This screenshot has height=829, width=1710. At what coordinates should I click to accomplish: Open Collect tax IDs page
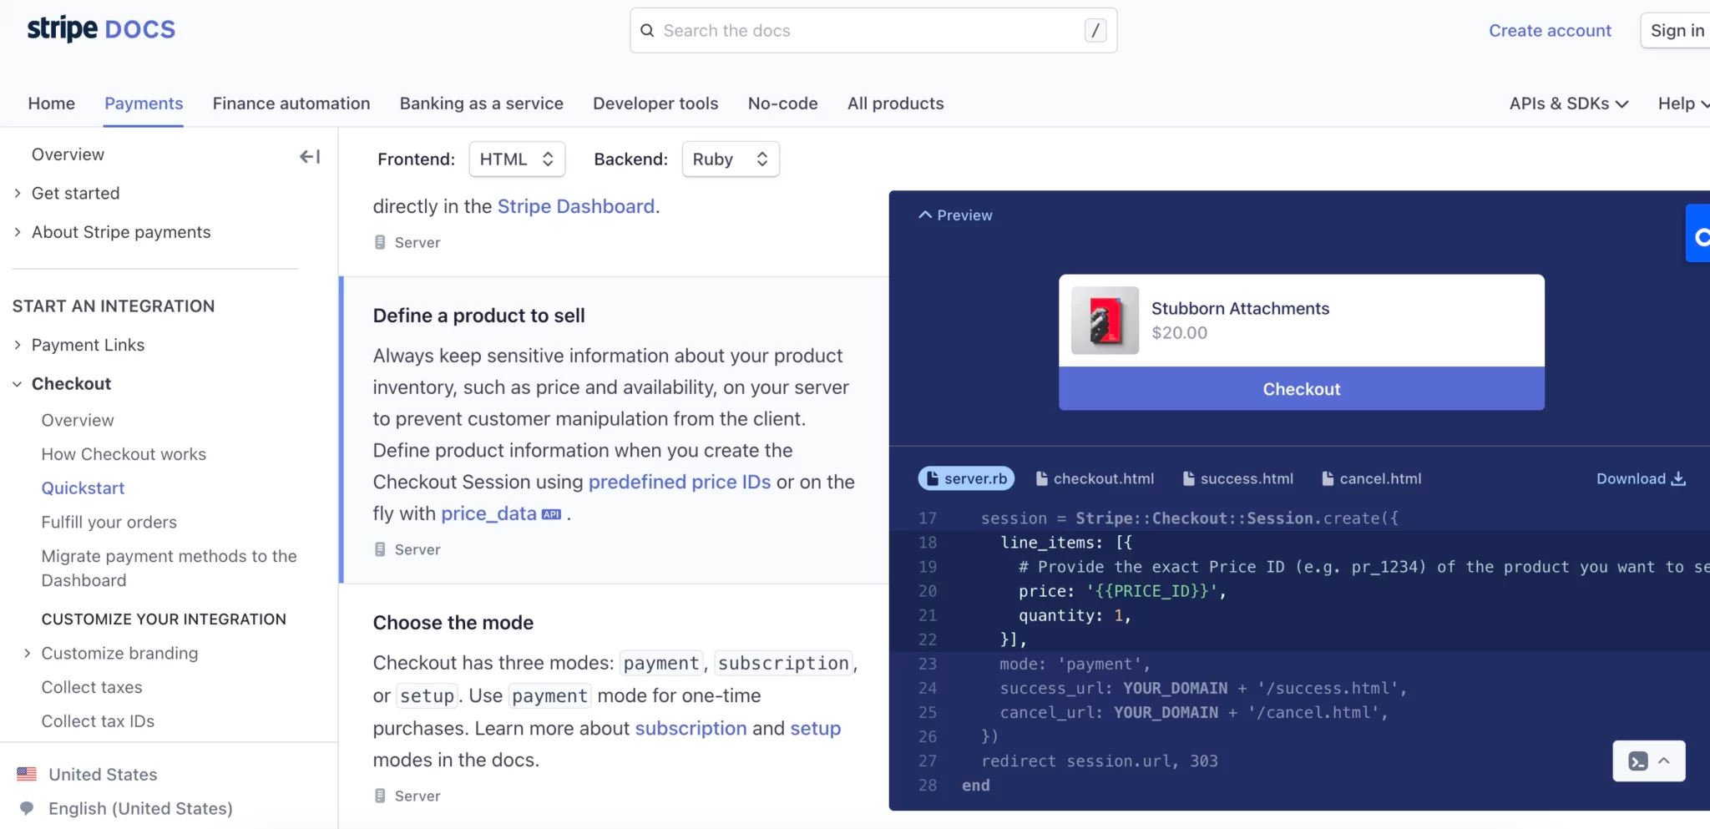98,721
